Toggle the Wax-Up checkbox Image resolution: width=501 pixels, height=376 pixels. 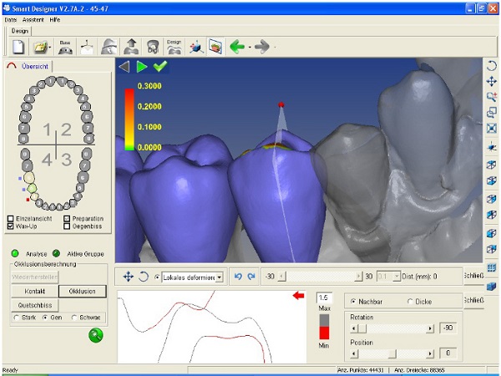click(10, 226)
